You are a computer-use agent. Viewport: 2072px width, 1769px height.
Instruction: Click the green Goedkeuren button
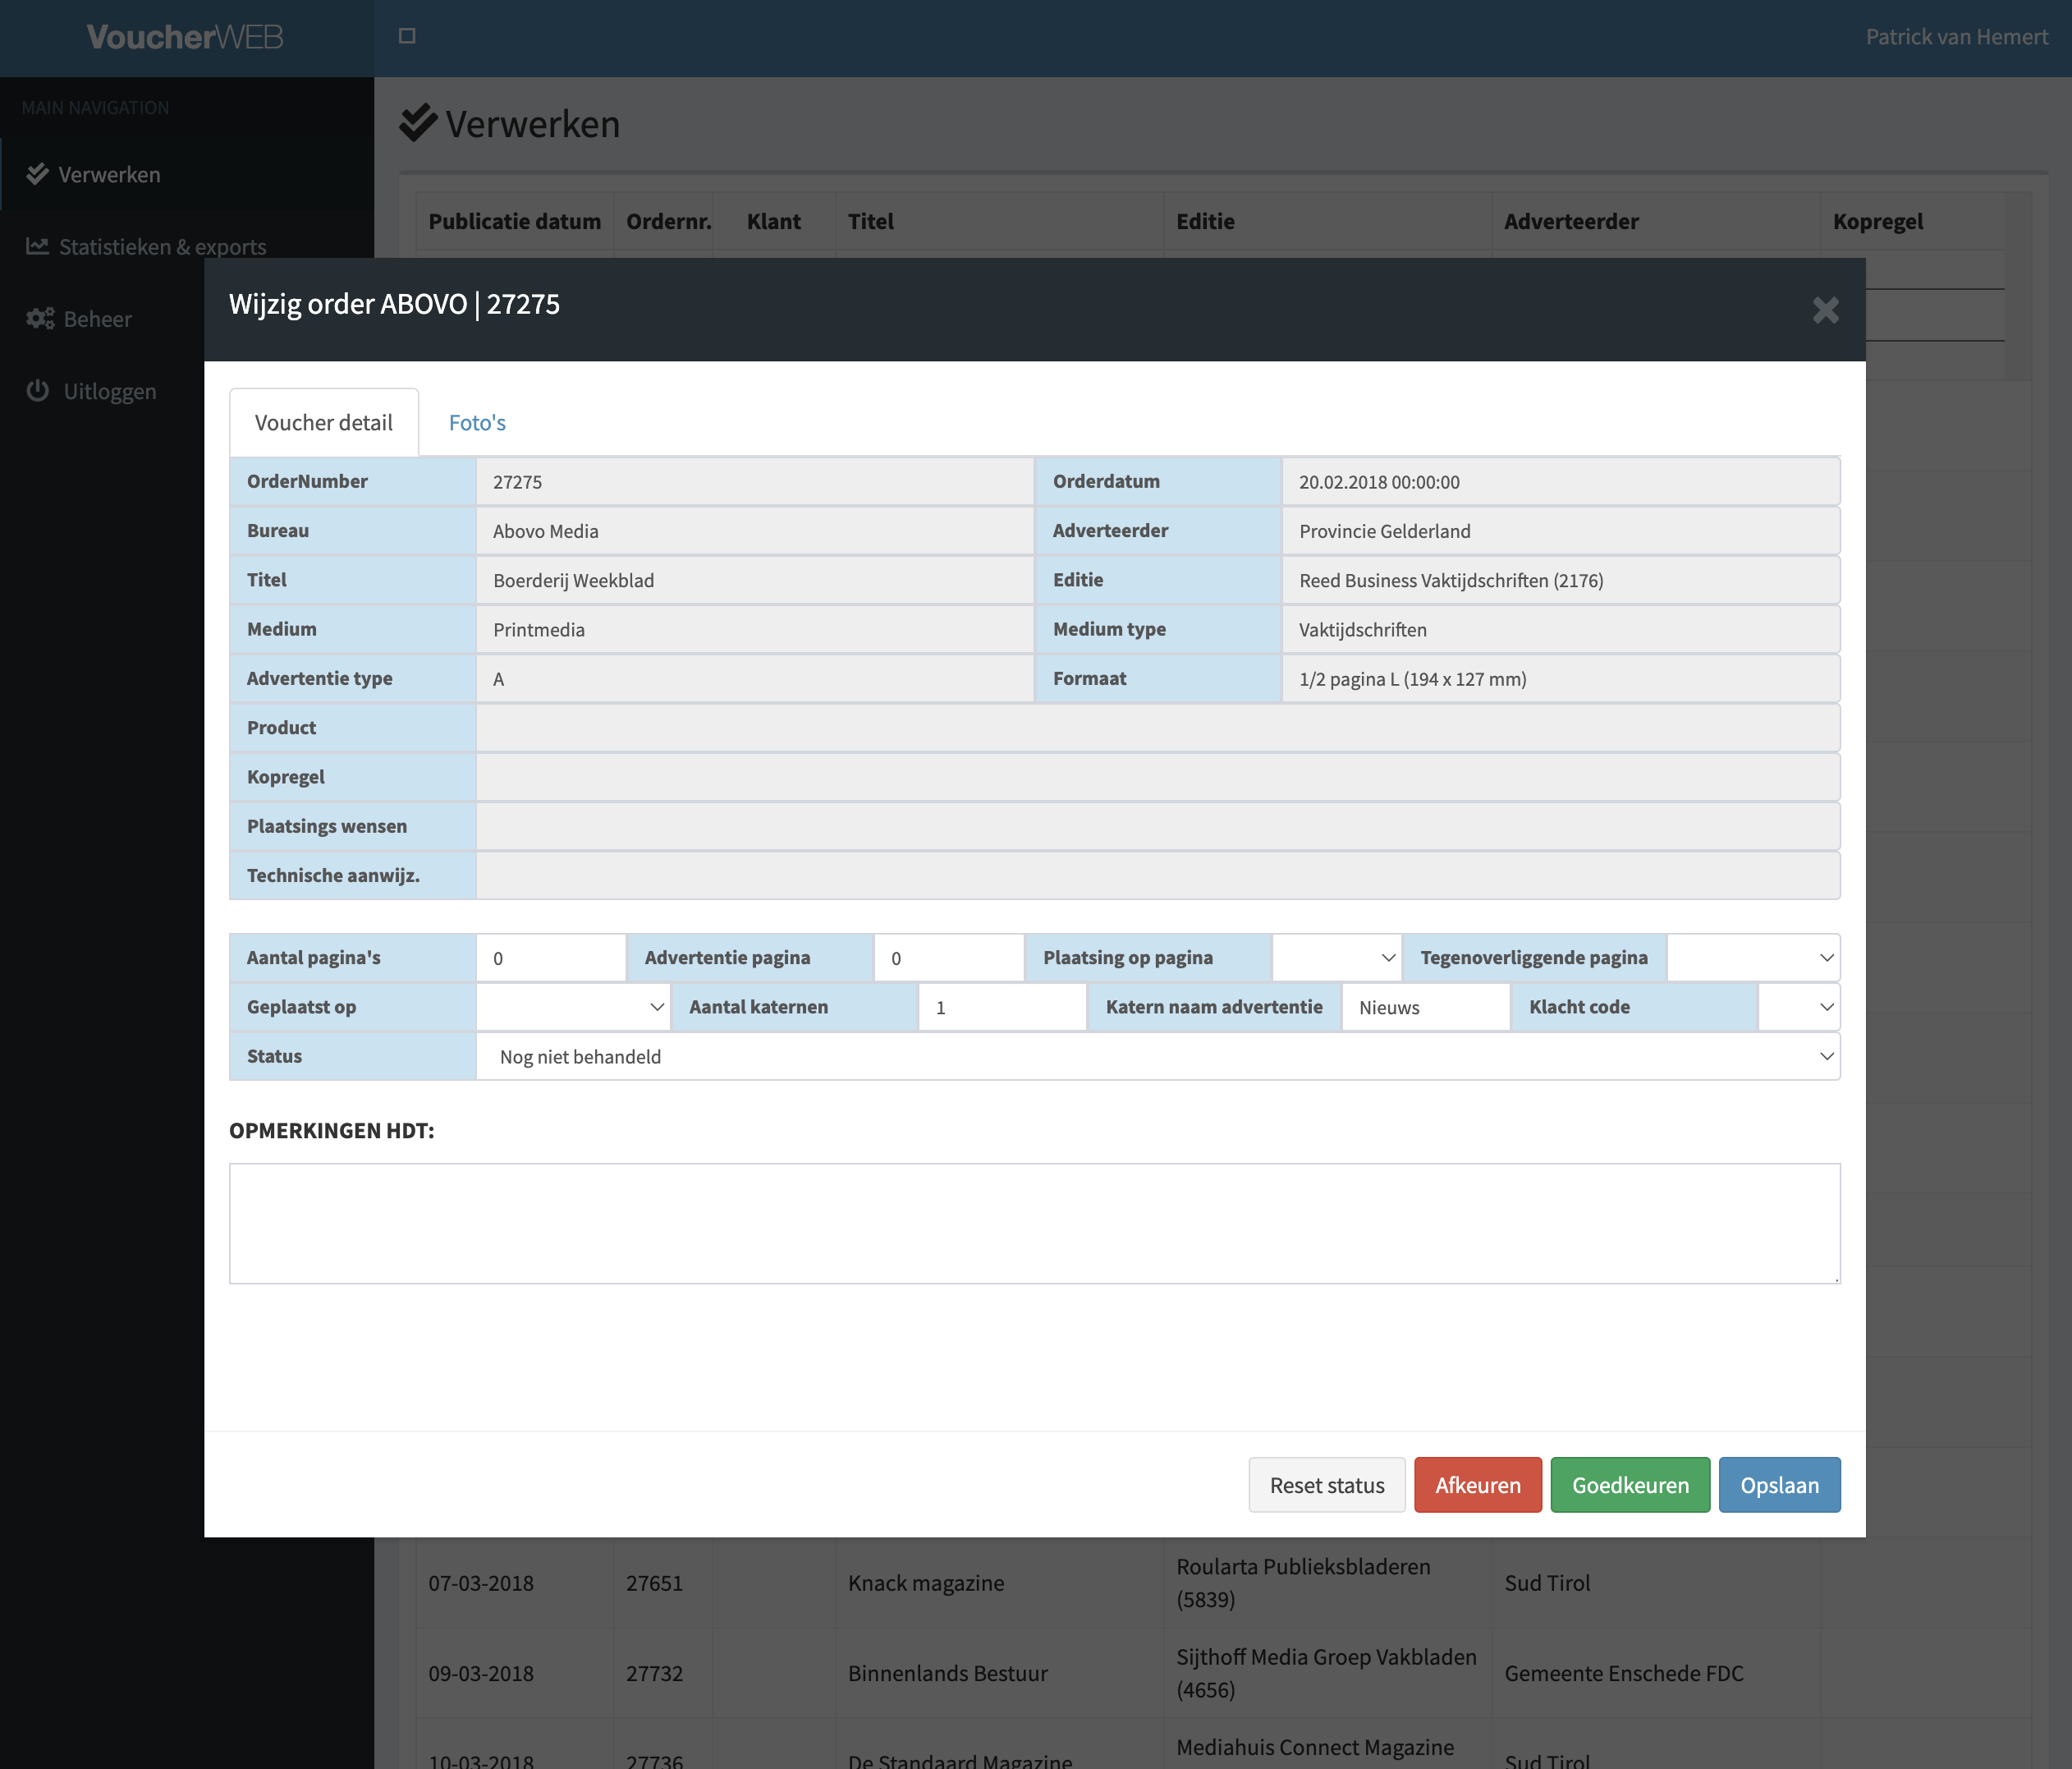(1630, 1485)
